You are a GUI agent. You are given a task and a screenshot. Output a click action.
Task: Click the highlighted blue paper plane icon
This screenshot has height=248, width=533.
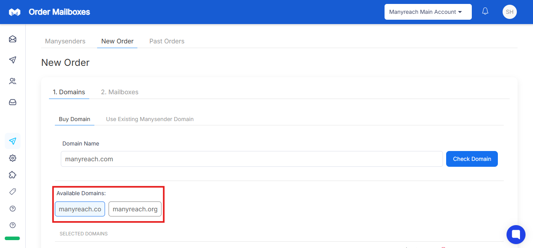point(13,141)
